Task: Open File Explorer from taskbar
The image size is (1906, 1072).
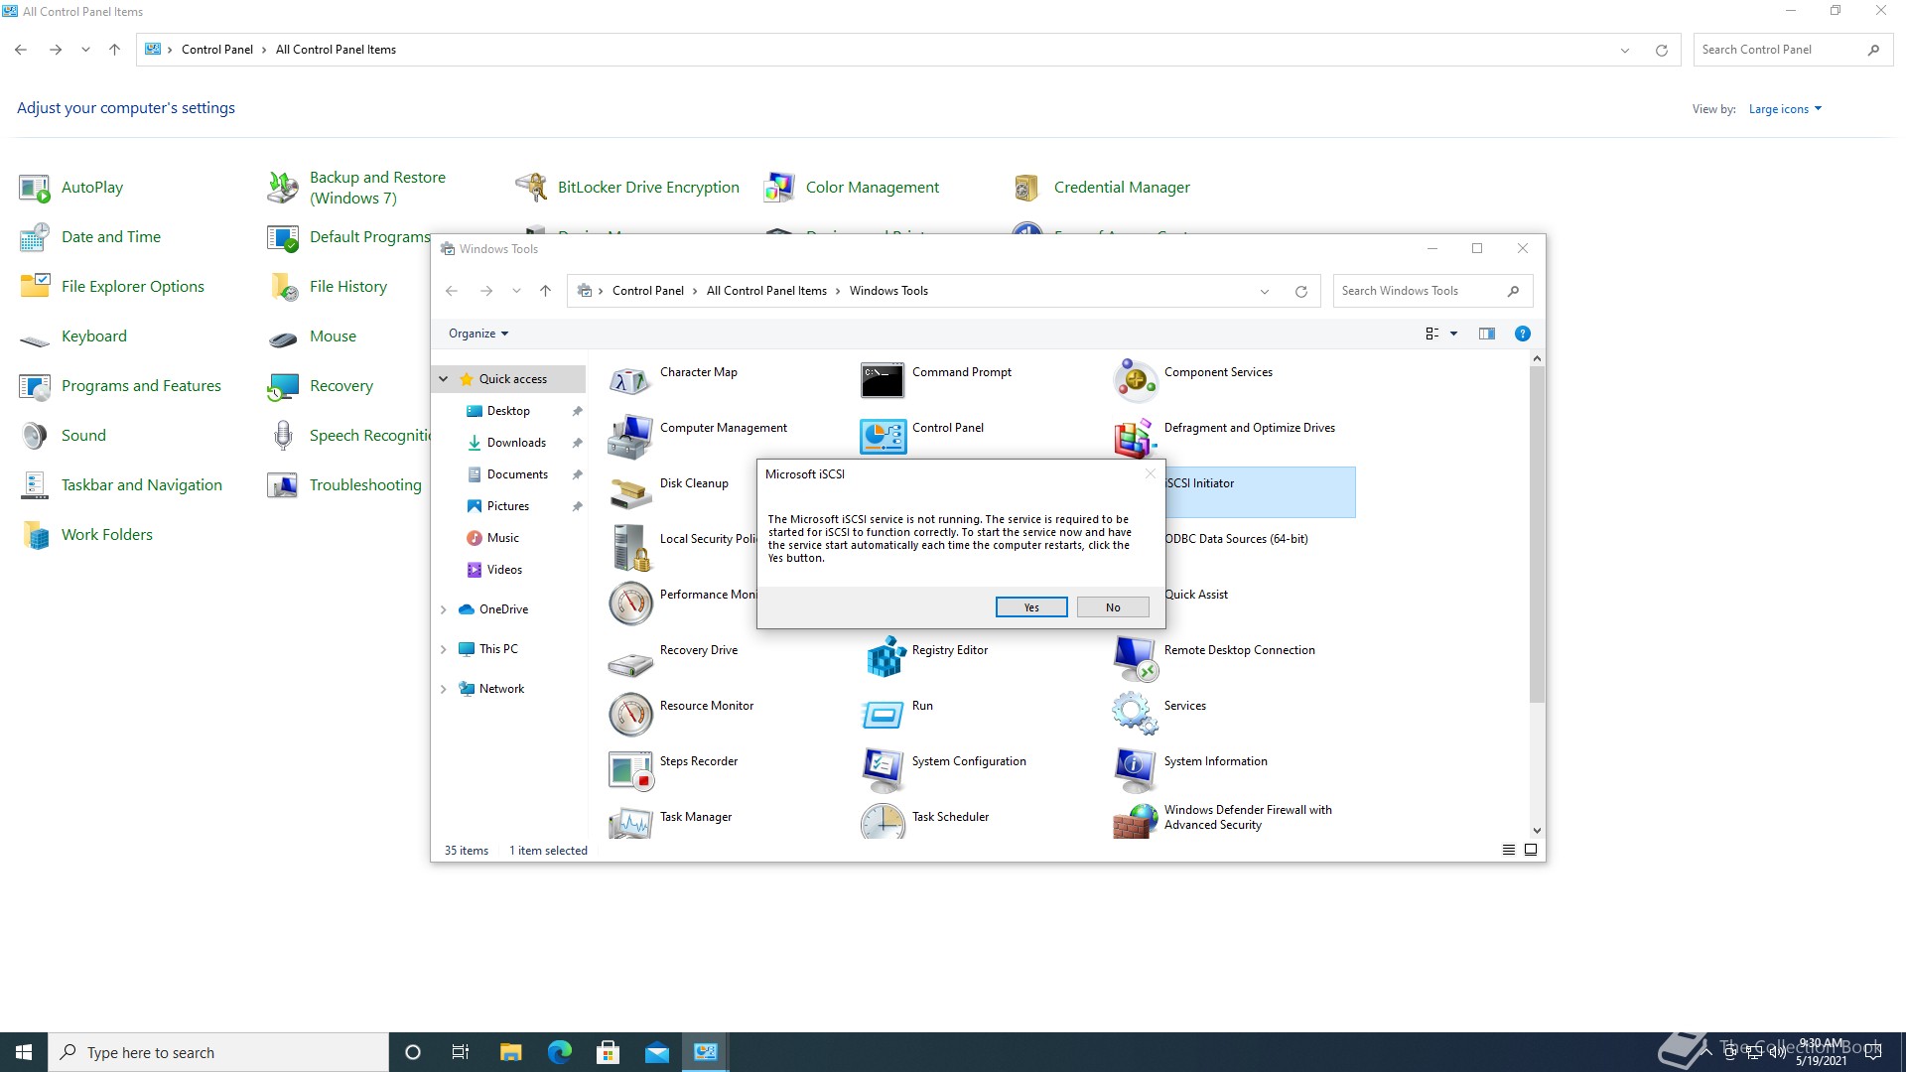Action: coord(511,1052)
